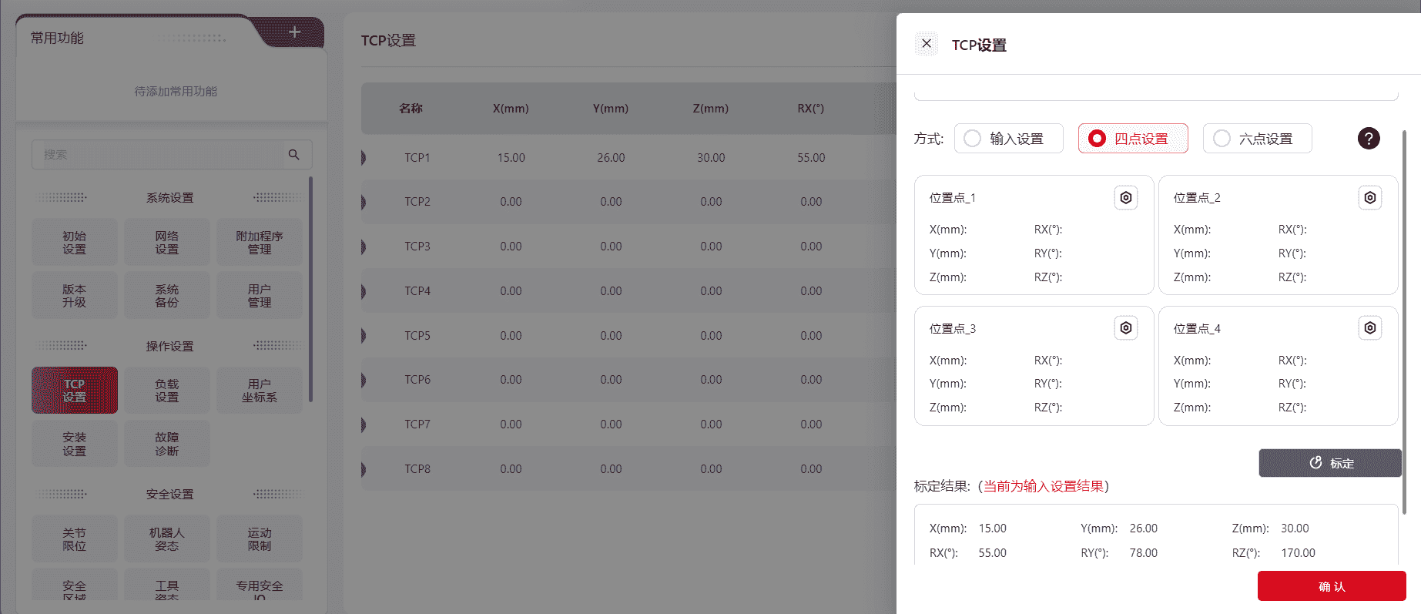Select the 四点设置 radio option

(1098, 139)
